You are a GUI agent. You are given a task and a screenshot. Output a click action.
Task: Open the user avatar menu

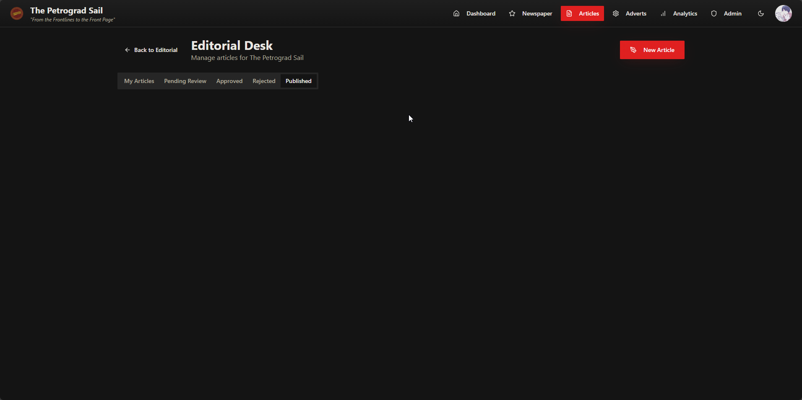pyautogui.click(x=784, y=13)
